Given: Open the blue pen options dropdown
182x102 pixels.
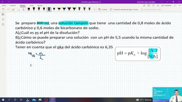Looking at the screenshot, I should pos(51,11).
